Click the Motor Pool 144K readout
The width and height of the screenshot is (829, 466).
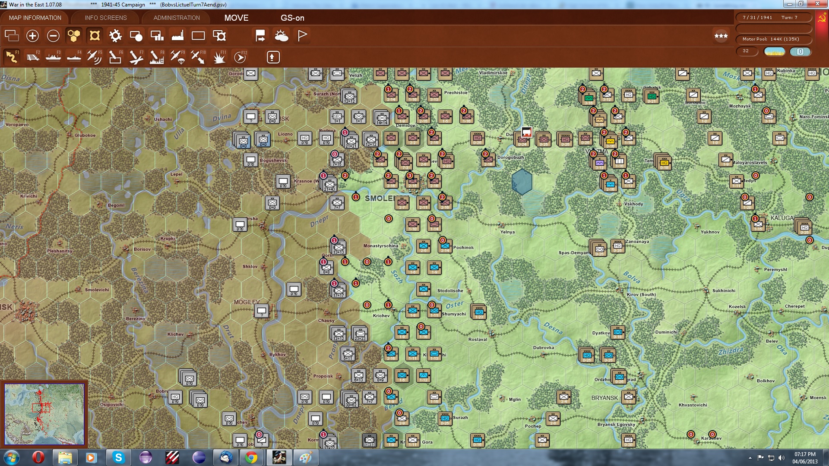(x=773, y=39)
